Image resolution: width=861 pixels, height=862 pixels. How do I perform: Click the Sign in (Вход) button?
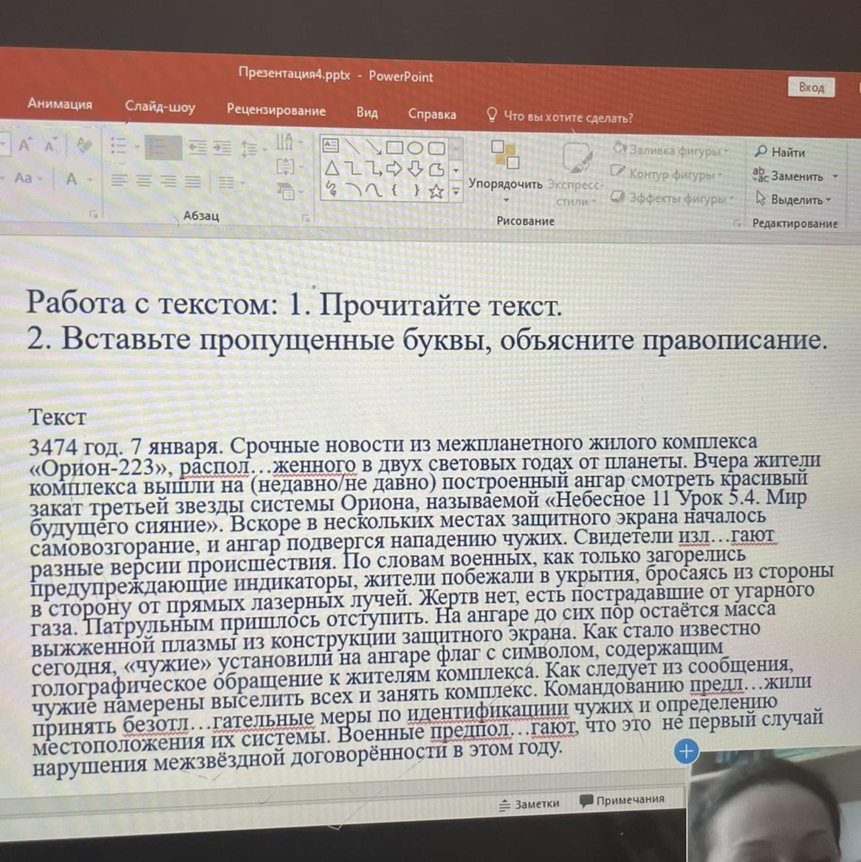(x=811, y=87)
